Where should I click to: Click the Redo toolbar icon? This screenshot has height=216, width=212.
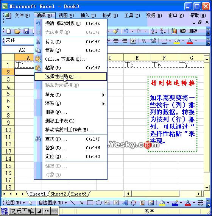(x=139, y=31)
